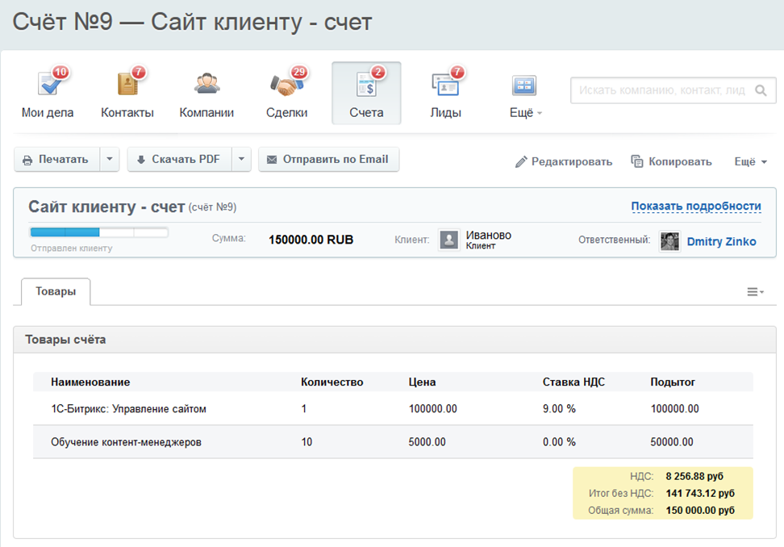Expand the Скачать PDF dropdown arrow
784x547 pixels.
(241, 160)
